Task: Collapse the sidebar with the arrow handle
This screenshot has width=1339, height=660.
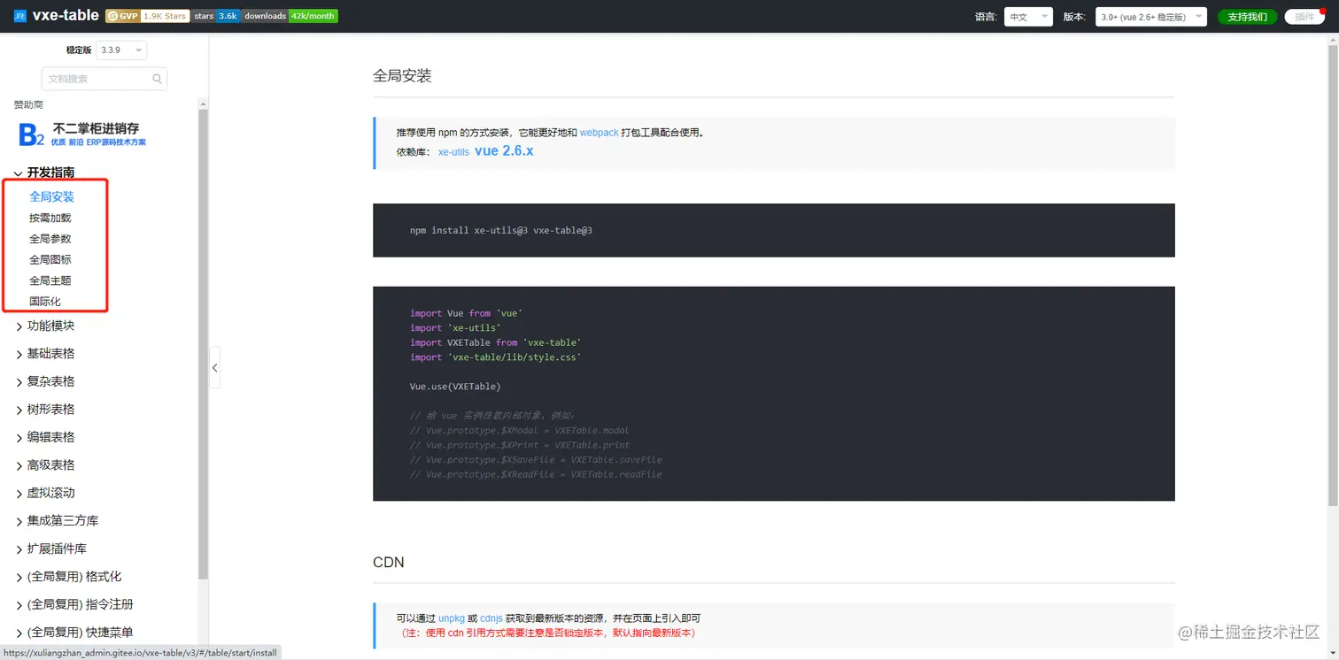Action: pos(214,368)
